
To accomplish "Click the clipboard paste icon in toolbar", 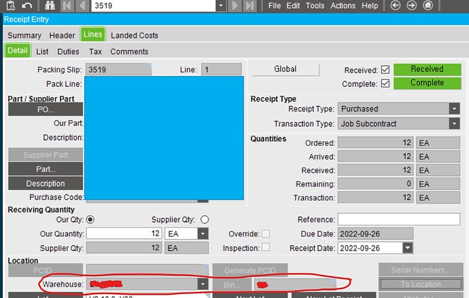I will (10, 5).
